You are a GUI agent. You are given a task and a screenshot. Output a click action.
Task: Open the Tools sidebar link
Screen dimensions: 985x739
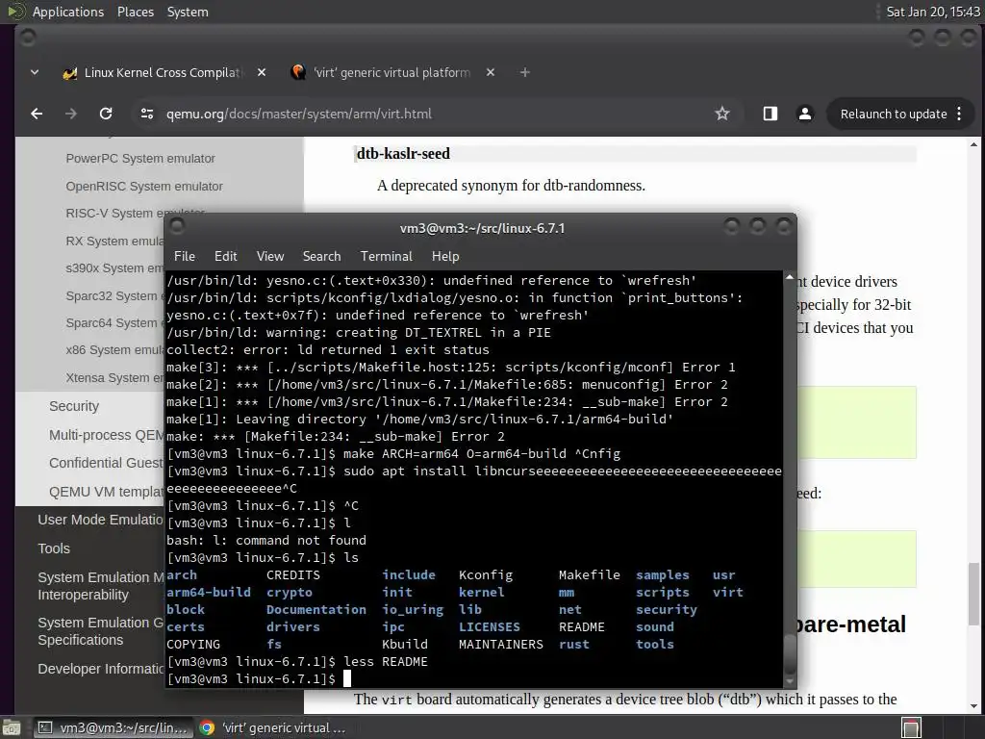click(54, 548)
